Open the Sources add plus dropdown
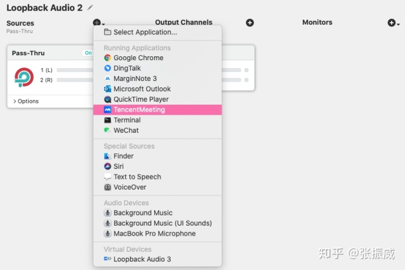 [x=98, y=22]
